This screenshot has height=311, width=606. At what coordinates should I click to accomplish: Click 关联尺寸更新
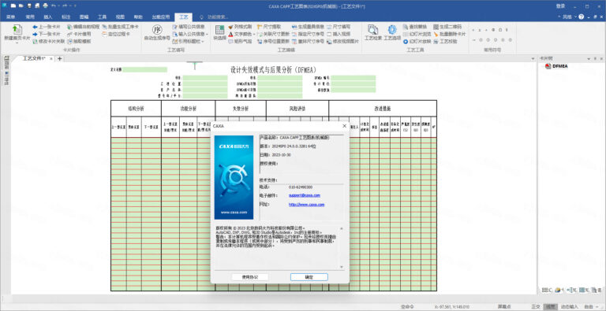point(273,34)
